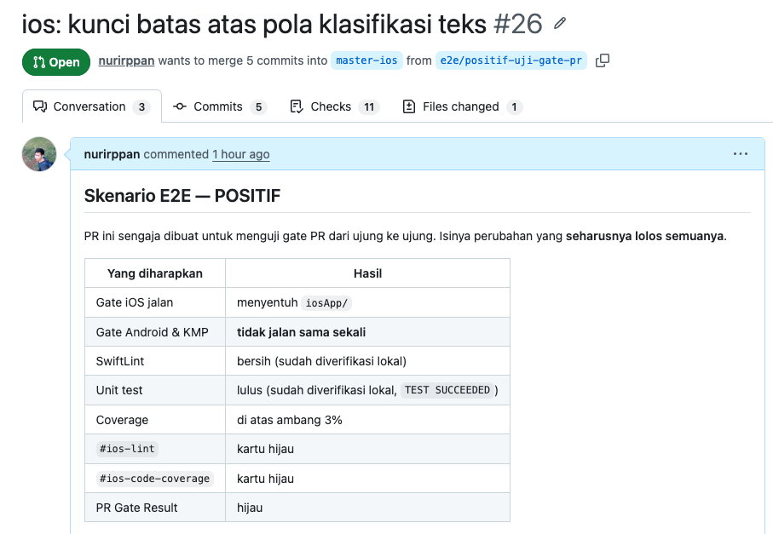Click the '1 hour ago' timestamp link
773x534 pixels.
click(241, 154)
